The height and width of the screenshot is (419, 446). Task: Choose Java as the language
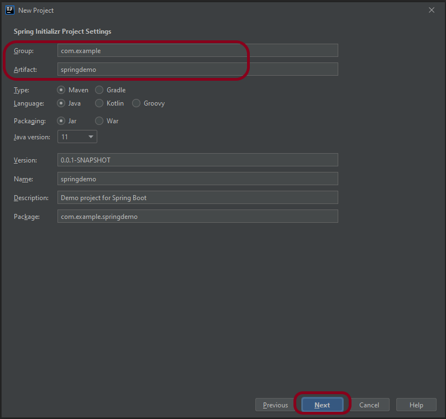pyautogui.click(x=61, y=103)
